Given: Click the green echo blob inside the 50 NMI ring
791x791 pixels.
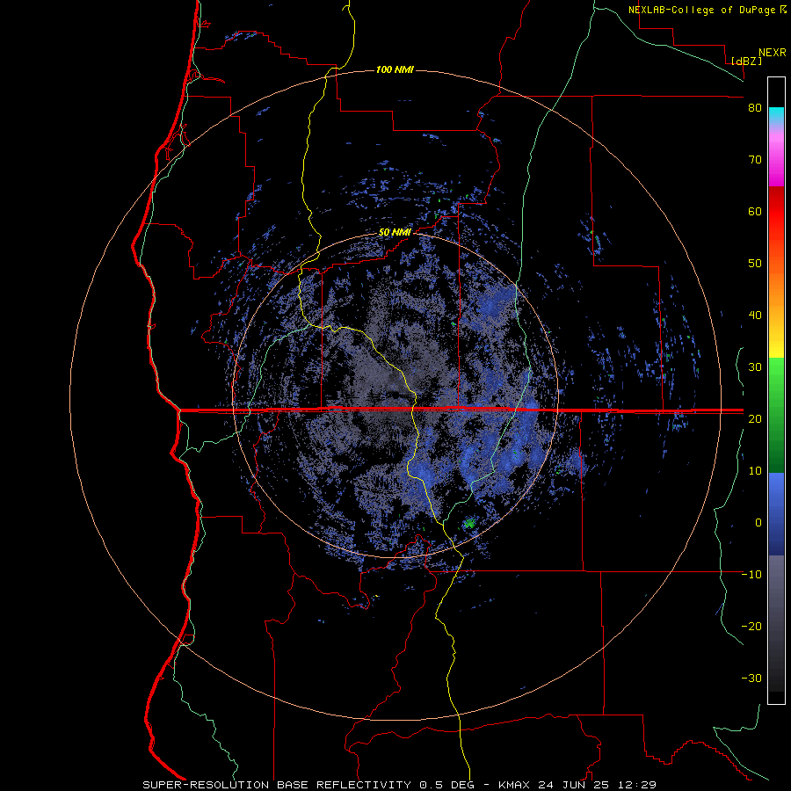Looking at the screenshot, I should tap(470, 523).
